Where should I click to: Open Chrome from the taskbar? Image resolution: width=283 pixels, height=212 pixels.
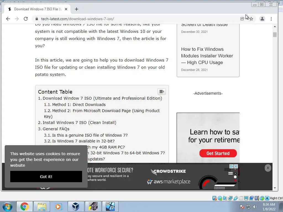tap(25, 206)
